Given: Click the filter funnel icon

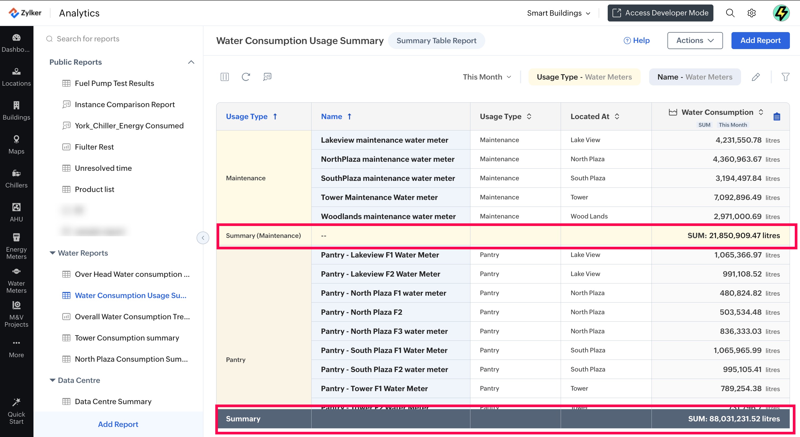Looking at the screenshot, I should 785,77.
